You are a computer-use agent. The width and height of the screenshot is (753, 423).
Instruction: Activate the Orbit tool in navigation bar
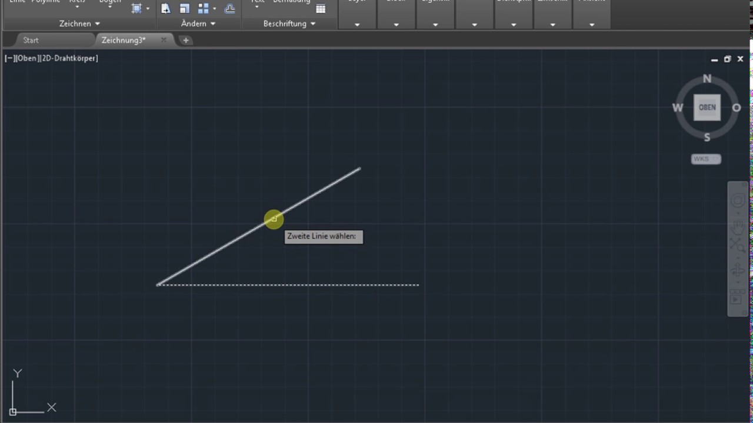tap(737, 271)
